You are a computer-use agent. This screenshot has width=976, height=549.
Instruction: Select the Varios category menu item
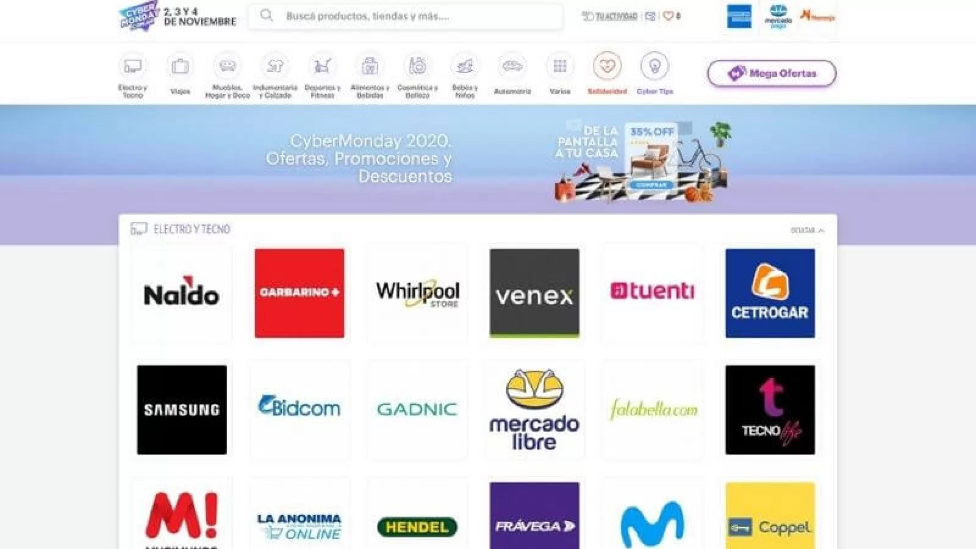click(559, 66)
